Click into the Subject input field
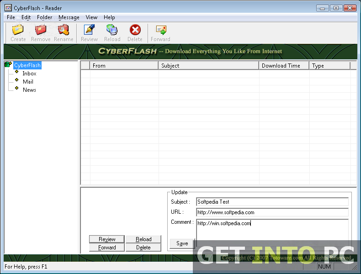Viewport: 361px width, 274px height. click(272, 202)
